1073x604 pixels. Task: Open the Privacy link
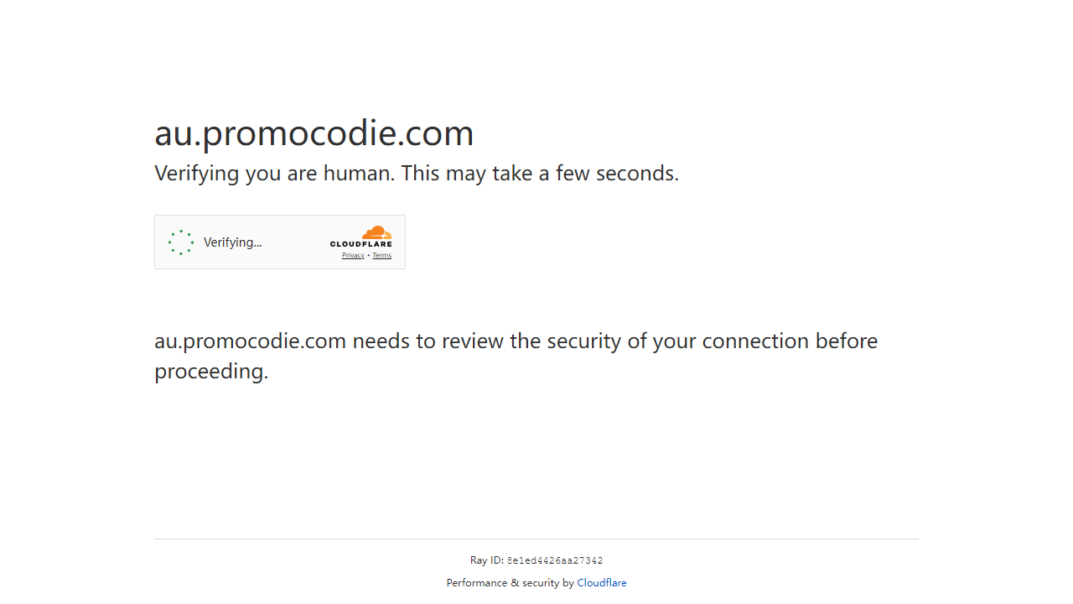[x=353, y=255]
